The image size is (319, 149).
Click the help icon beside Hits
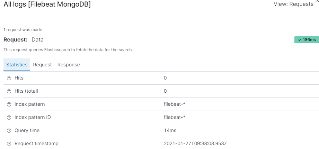tap(9, 78)
